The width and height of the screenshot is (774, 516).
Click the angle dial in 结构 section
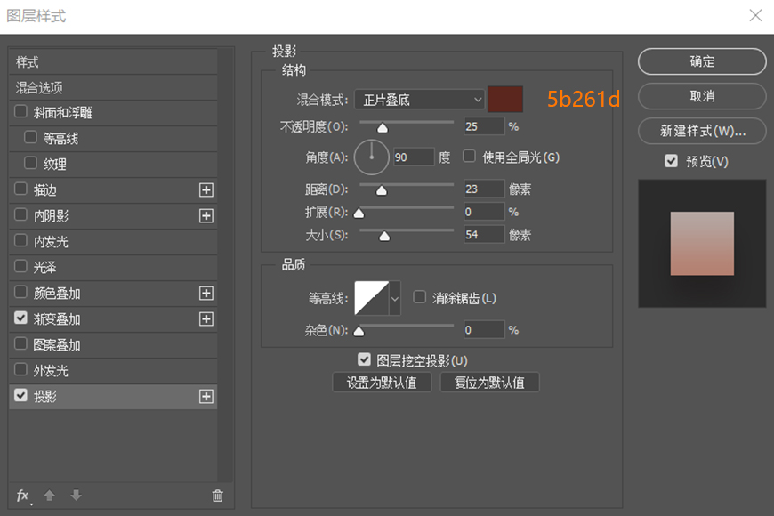click(x=371, y=157)
